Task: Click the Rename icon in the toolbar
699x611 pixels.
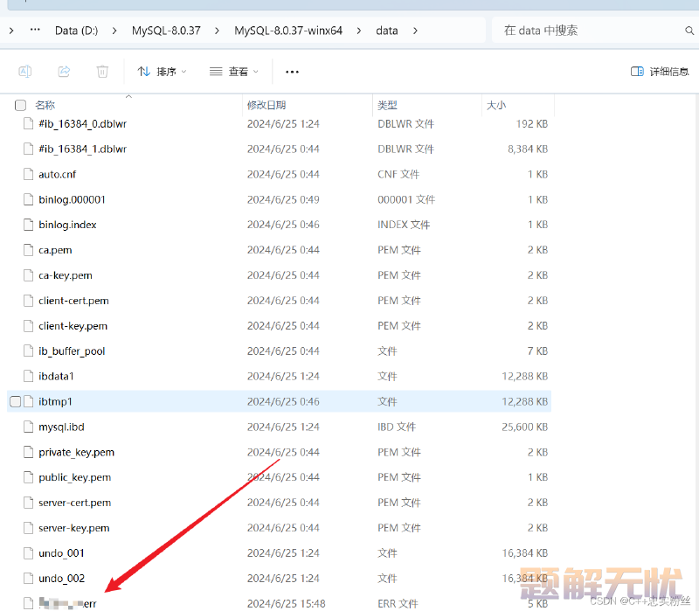Action: click(25, 72)
